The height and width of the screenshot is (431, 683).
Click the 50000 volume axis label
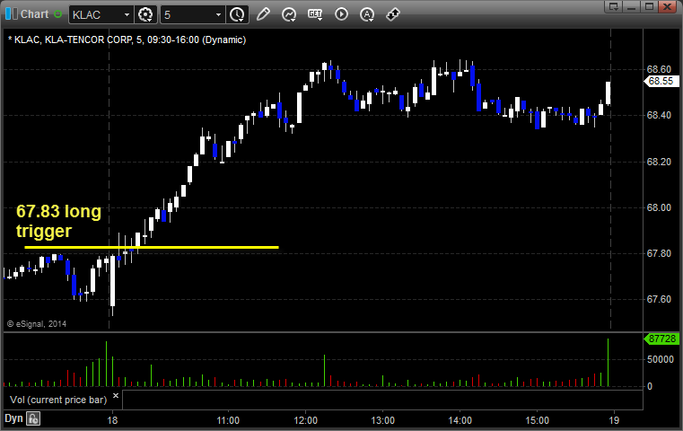tap(661, 359)
